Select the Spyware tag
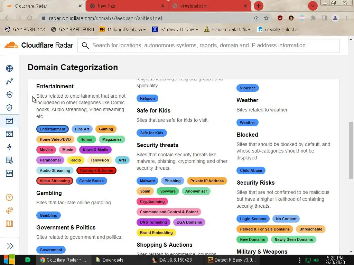The width and height of the screenshot is (354, 265). (168, 191)
